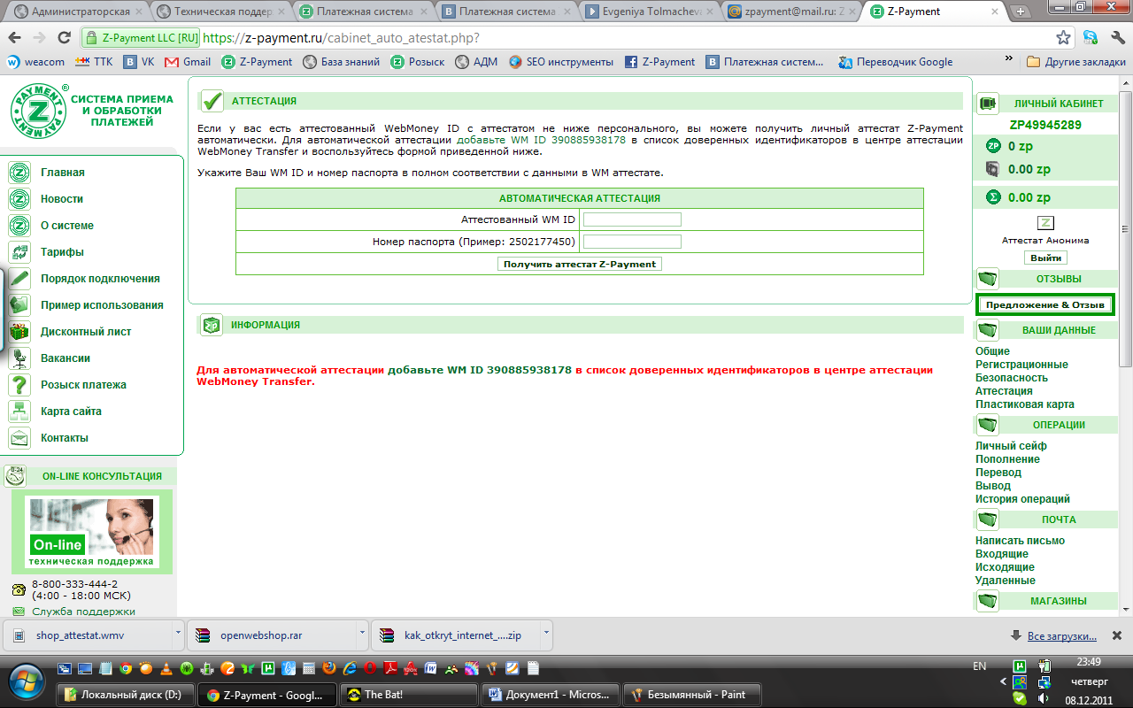
Task: Open dropdown arrow for openwebshop.rar download
Action: [x=362, y=634]
